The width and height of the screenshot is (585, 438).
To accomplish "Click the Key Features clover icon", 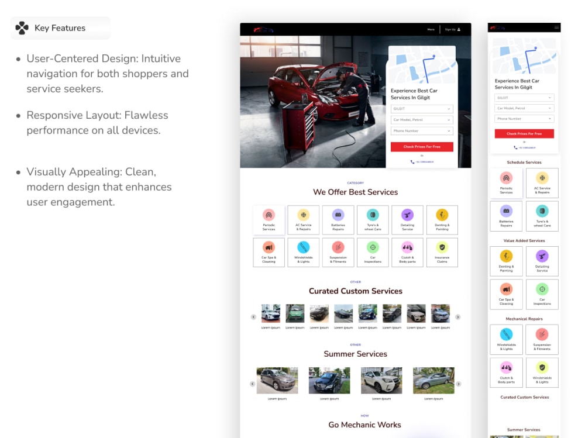I will pos(22,28).
